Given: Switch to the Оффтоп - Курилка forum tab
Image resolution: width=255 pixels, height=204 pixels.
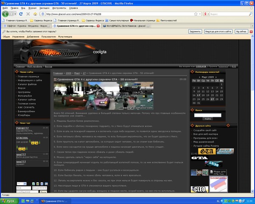Looking at the screenshot, I should click(x=26, y=26).
